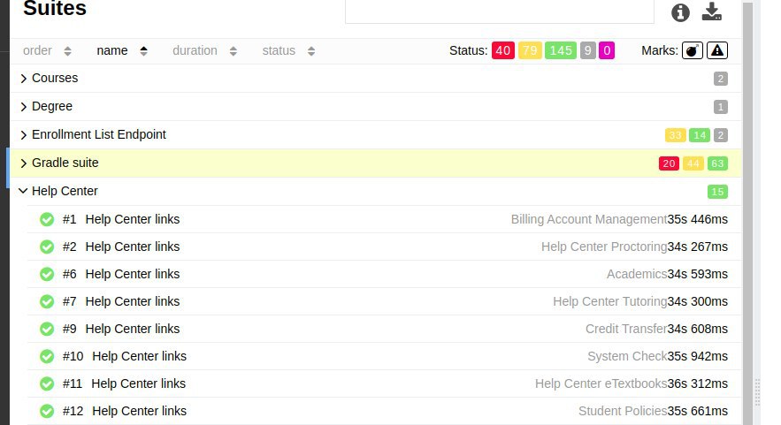781x425 pixels.
Task: Toggle broken status filter showing 79
Action: pyautogui.click(x=530, y=50)
